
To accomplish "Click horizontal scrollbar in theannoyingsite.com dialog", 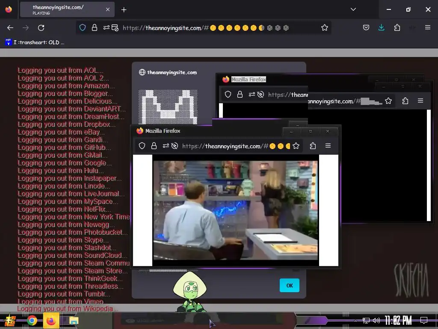I will [x=168, y=271].
